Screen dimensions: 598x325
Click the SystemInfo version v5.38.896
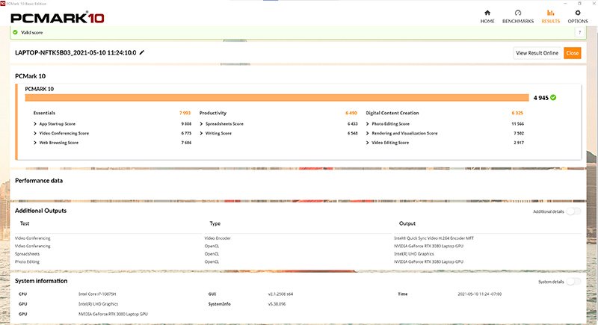277,304
